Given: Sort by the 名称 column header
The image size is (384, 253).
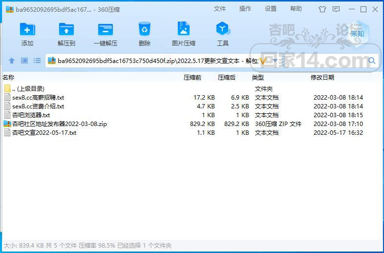Looking at the screenshot, I should (x=8, y=78).
